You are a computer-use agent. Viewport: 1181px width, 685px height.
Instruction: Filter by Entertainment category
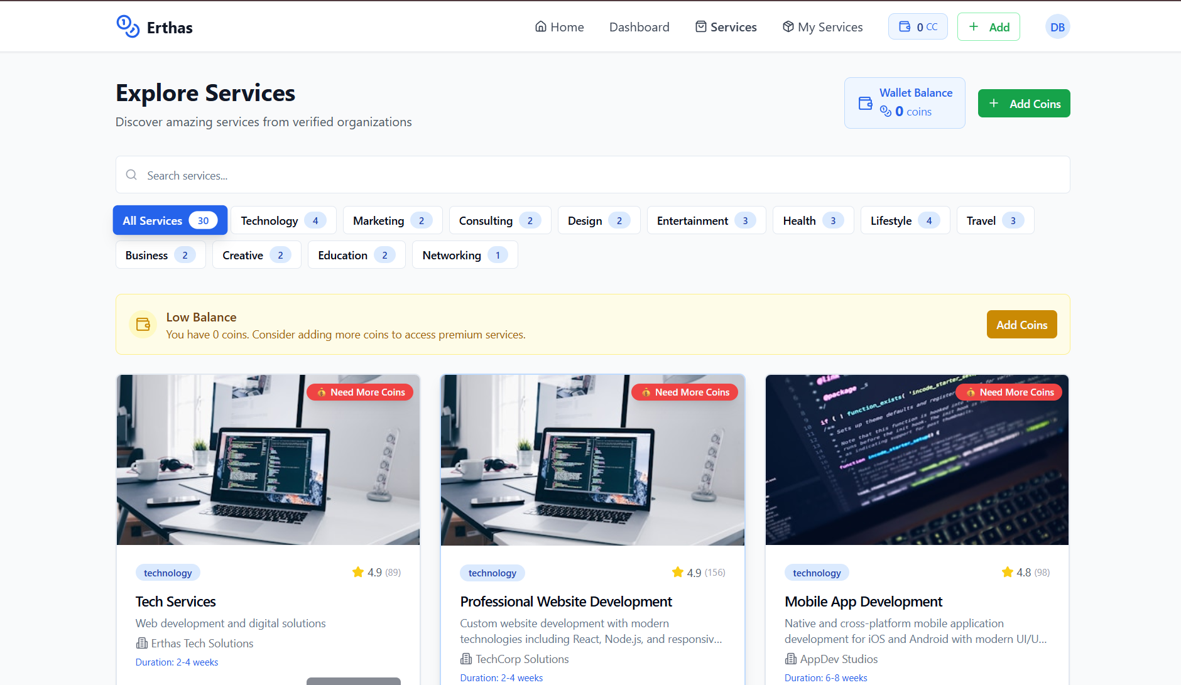tap(706, 220)
